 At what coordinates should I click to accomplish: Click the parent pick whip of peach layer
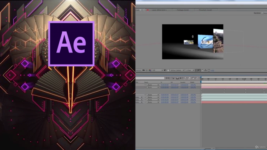(145, 85)
